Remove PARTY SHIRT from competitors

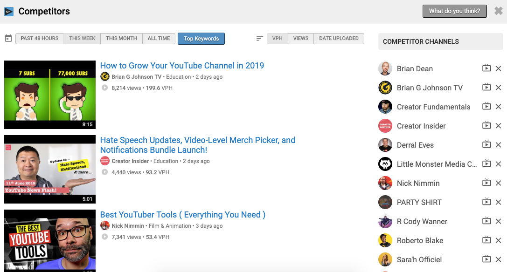(x=498, y=202)
